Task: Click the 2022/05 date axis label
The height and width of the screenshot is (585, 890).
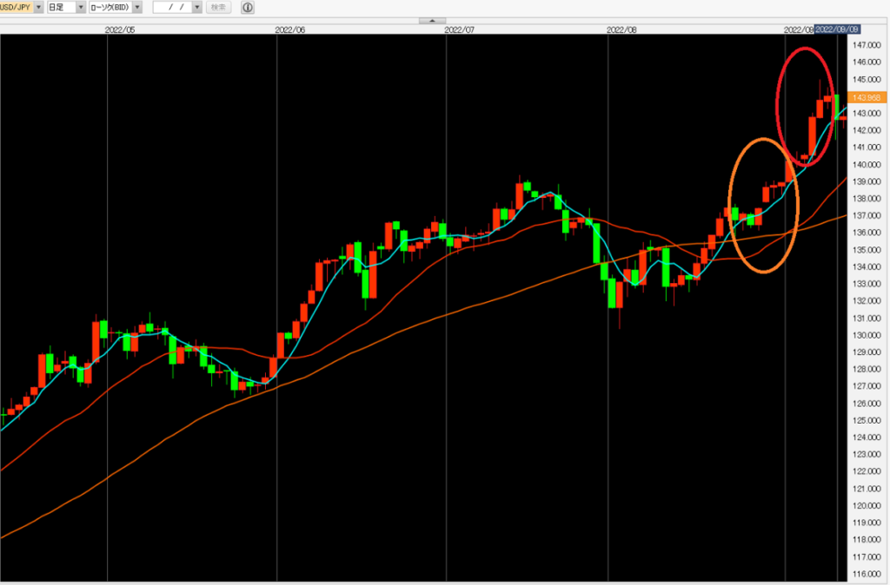Action: (x=120, y=29)
